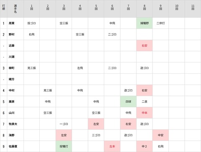Select the 二直 result for 栗原
201x152 pixels.
(144, 102)
